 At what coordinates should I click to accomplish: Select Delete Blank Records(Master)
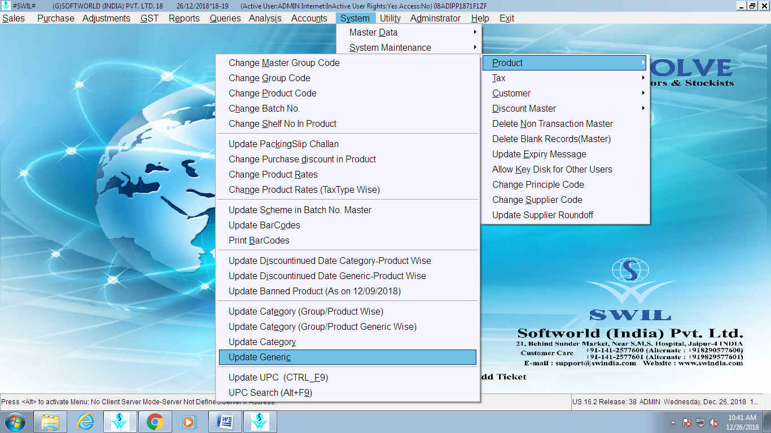tap(565, 139)
